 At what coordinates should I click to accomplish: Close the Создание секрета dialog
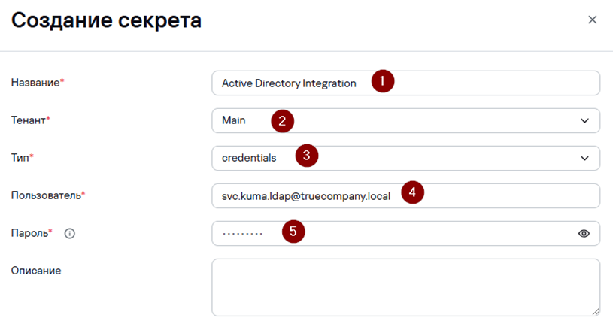pos(592,20)
